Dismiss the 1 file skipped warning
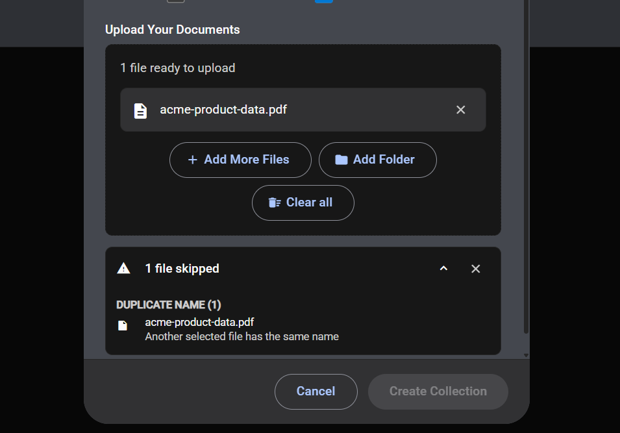 coord(476,269)
